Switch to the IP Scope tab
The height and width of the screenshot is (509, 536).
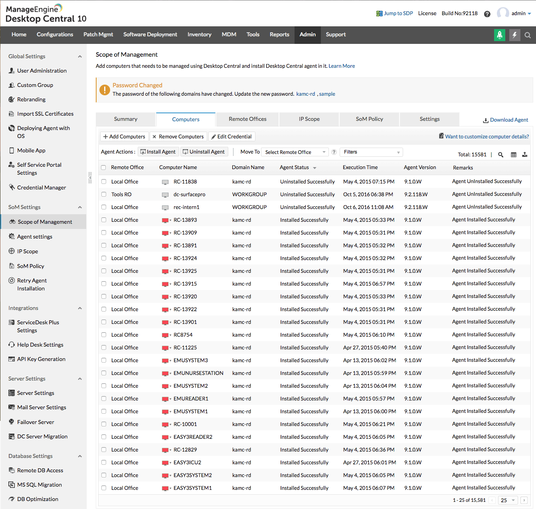click(x=309, y=119)
